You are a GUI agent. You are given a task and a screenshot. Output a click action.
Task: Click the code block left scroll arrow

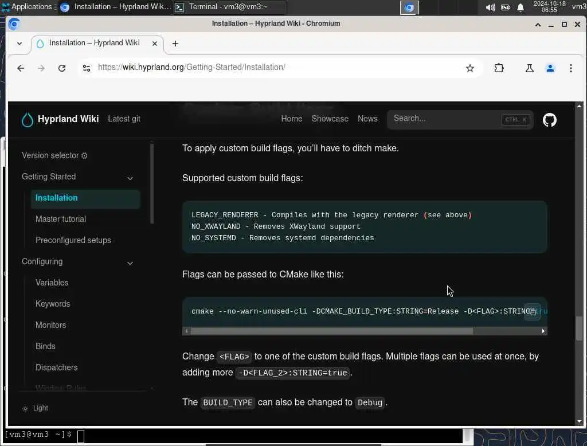tap(186, 331)
